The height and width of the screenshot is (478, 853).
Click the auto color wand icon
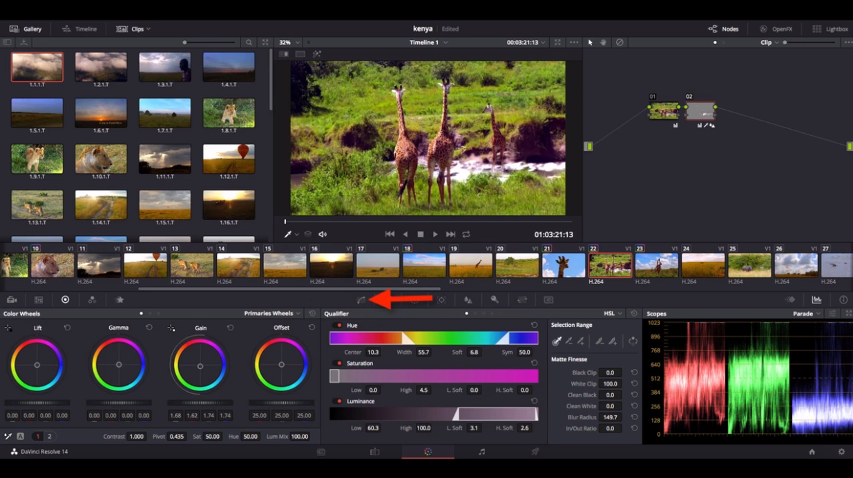pyautogui.click(x=8, y=437)
